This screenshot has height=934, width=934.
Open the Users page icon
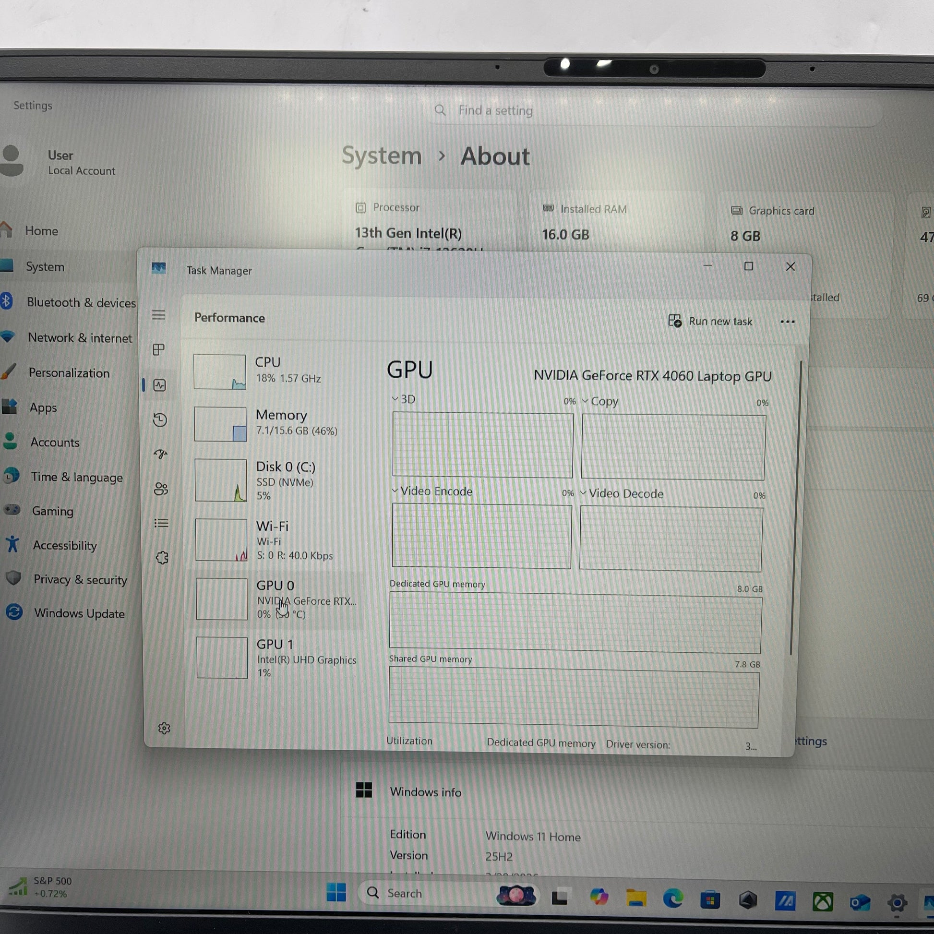click(x=161, y=489)
